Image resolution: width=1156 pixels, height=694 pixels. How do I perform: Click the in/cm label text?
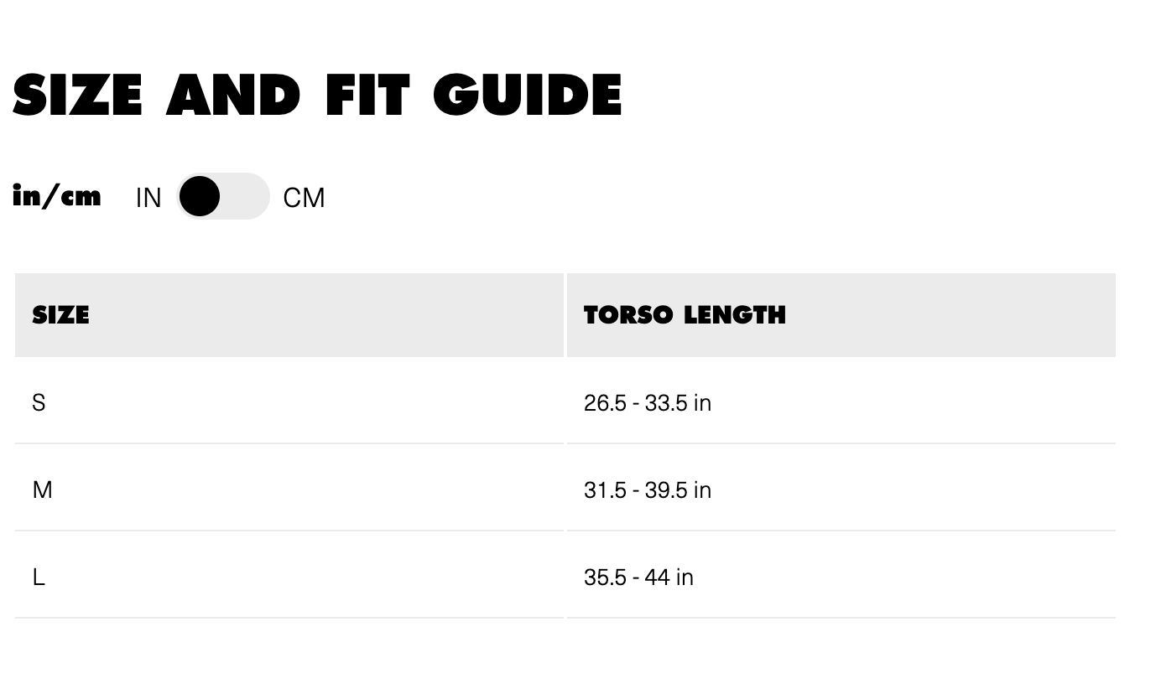pyautogui.click(x=57, y=196)
